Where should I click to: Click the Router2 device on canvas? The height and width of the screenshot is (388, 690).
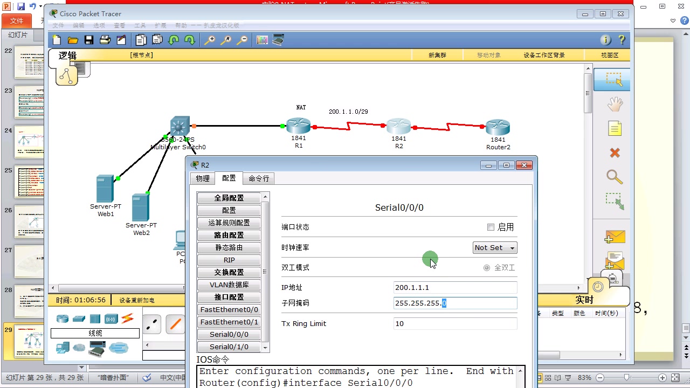(498, 127)
